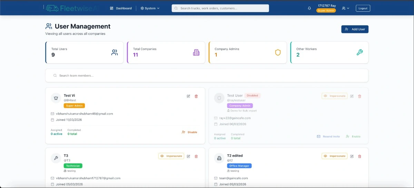This screenshot has height=188, width=414.
Task: Click the Office Manager badge
Action: 239,166
